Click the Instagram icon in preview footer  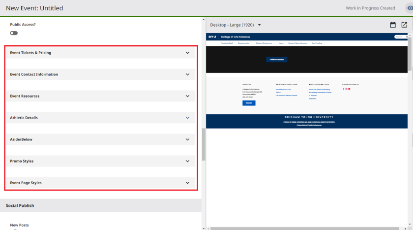pyautogui.click(x=346, y=89)
